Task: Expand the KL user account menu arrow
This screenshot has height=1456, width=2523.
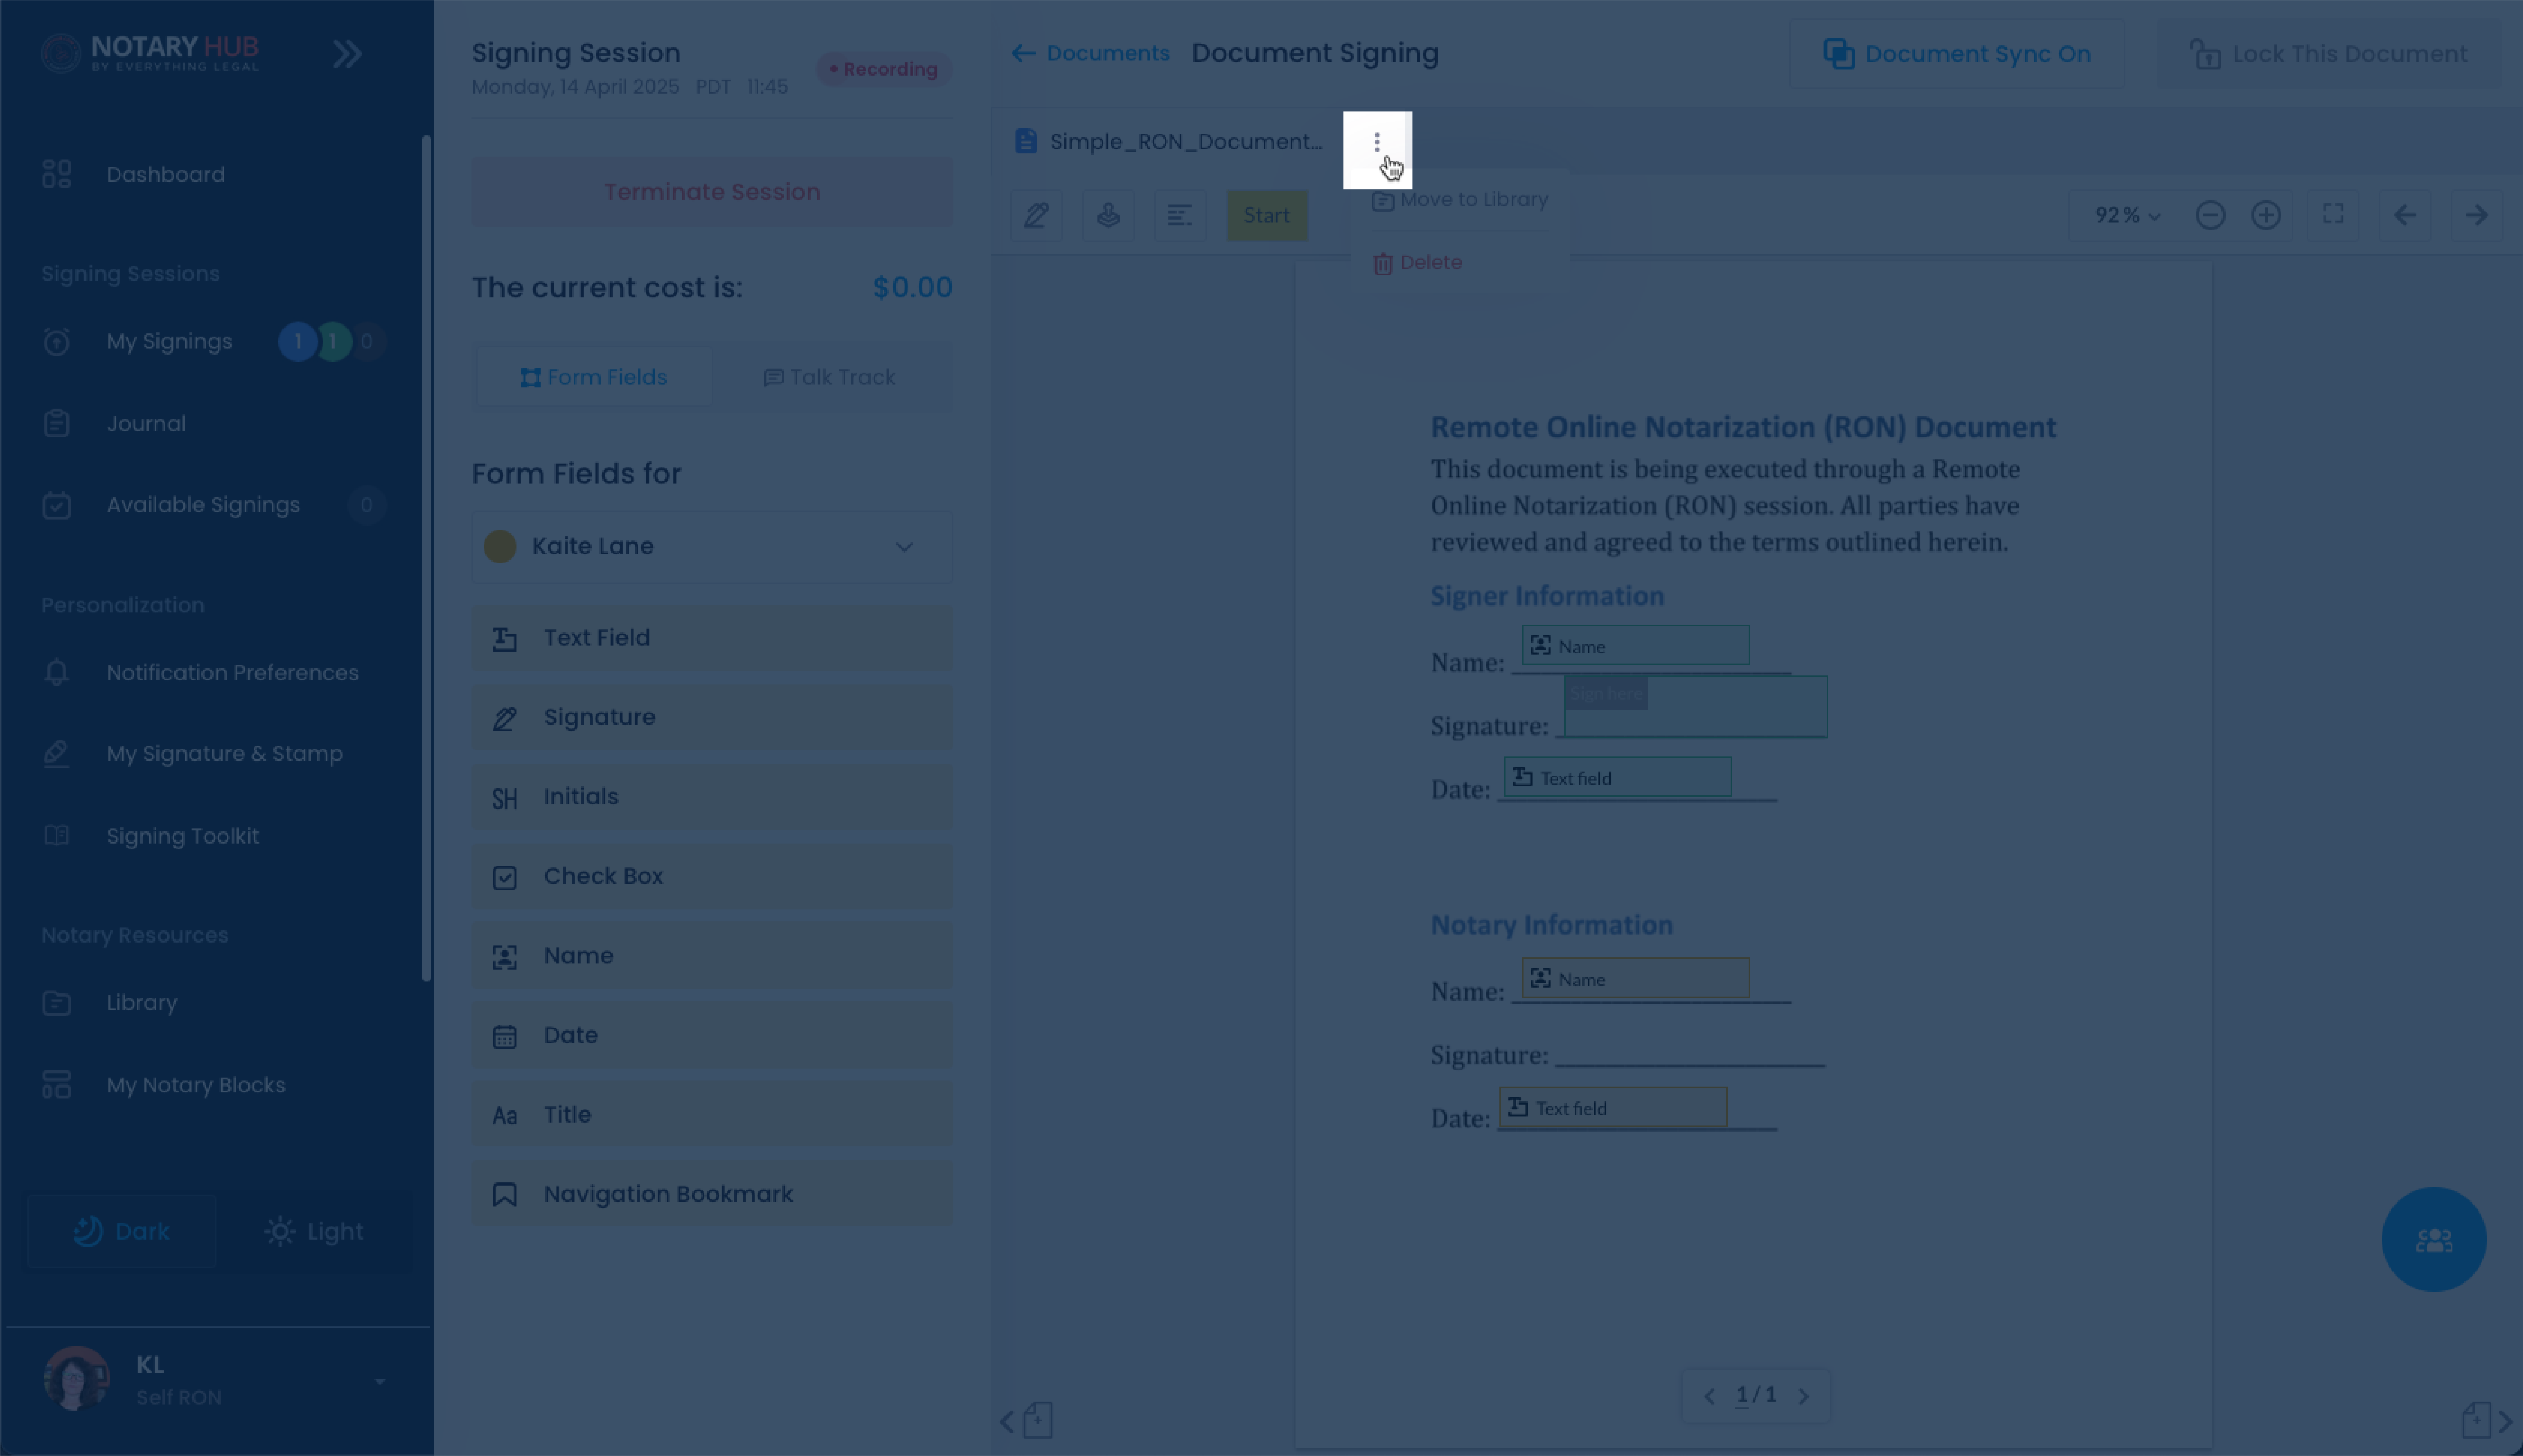Action: 380,1382
